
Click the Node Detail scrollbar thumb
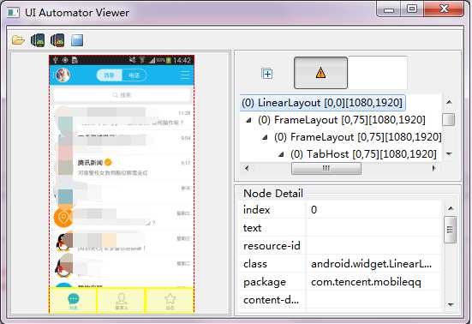click(450, 230)
